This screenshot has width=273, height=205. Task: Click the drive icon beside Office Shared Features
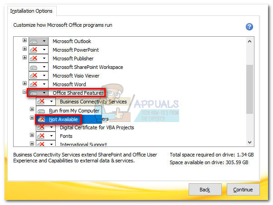34,93
